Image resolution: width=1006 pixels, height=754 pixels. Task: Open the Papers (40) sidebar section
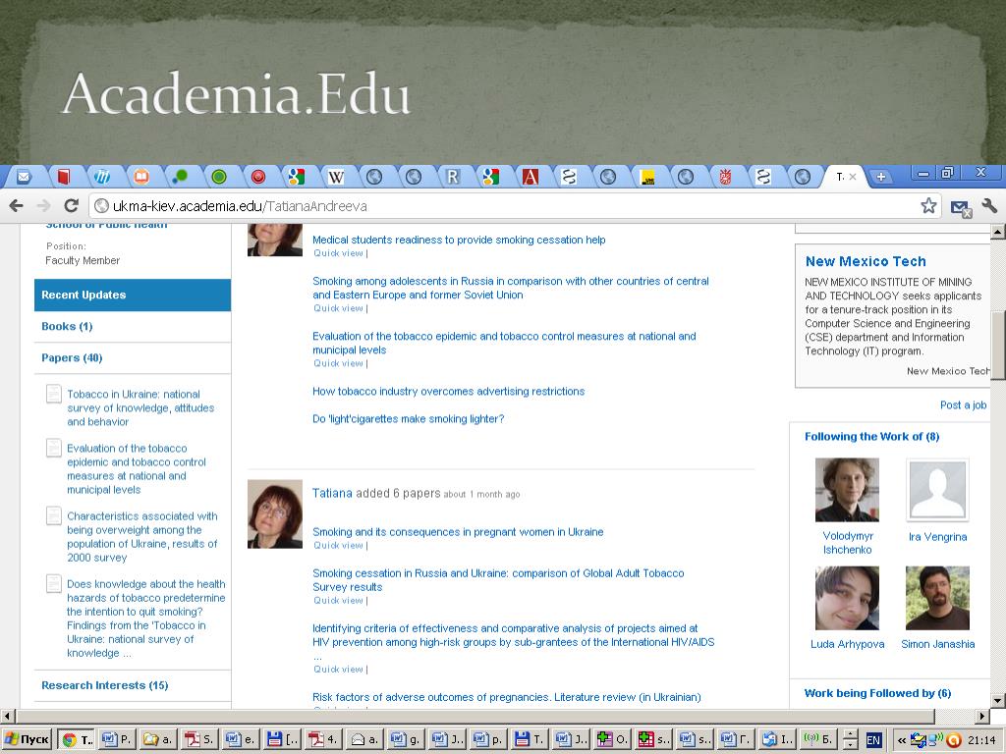tap(72, 357)
